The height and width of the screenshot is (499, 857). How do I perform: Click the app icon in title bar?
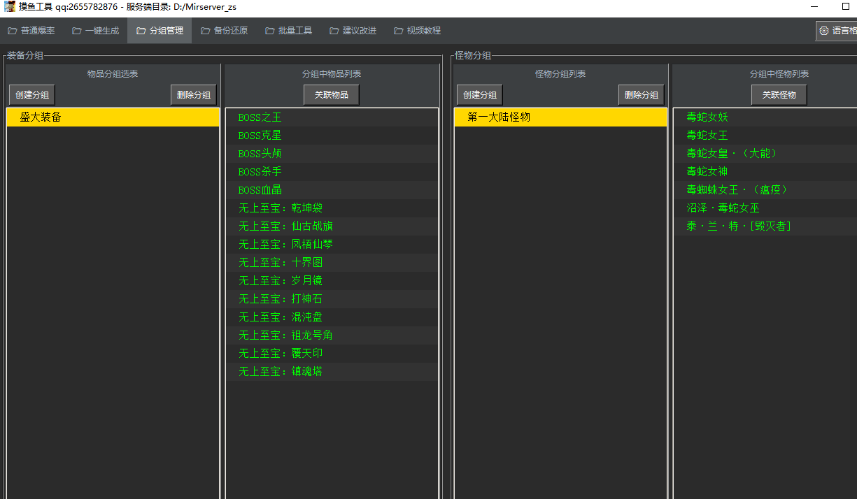click(10, 7)
